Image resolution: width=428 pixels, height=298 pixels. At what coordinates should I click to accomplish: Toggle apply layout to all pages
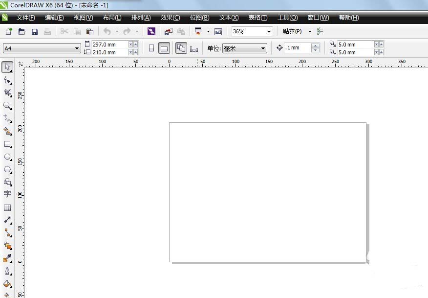[181, 48]
